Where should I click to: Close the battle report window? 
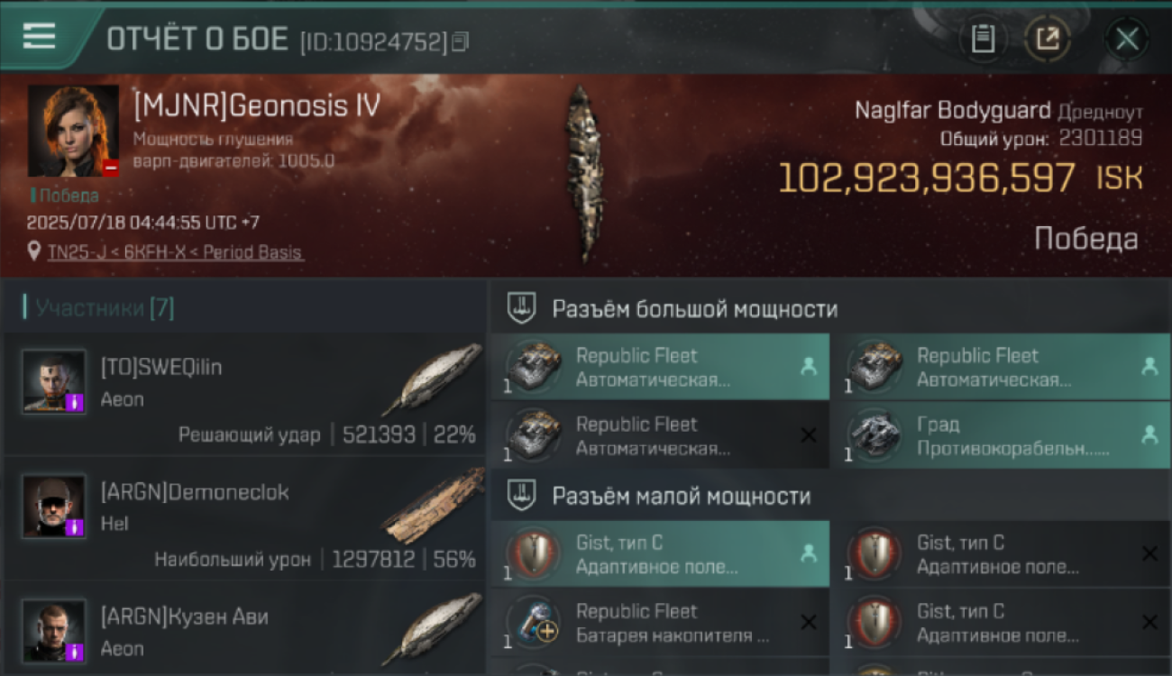click(x=1127, y=39)
